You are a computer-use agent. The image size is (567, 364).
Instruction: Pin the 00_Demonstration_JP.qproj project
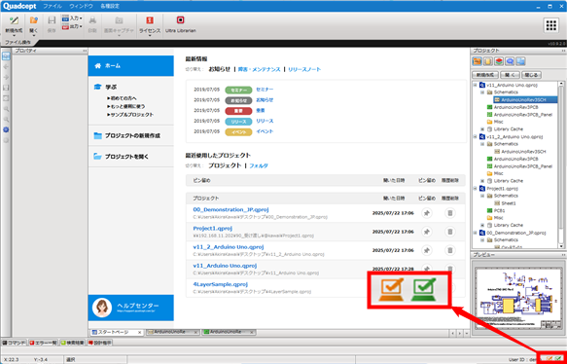pos(427,213)
